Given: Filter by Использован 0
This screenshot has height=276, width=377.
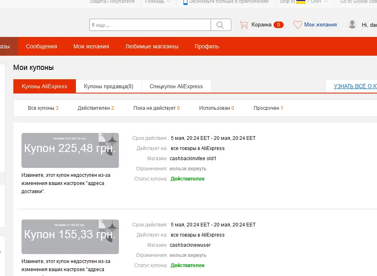Looking at the screenshot, I should (216, 108).
